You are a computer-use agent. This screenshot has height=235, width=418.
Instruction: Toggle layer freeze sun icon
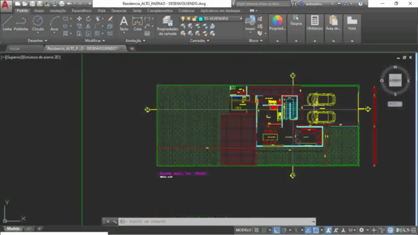(x=189, y=19)
